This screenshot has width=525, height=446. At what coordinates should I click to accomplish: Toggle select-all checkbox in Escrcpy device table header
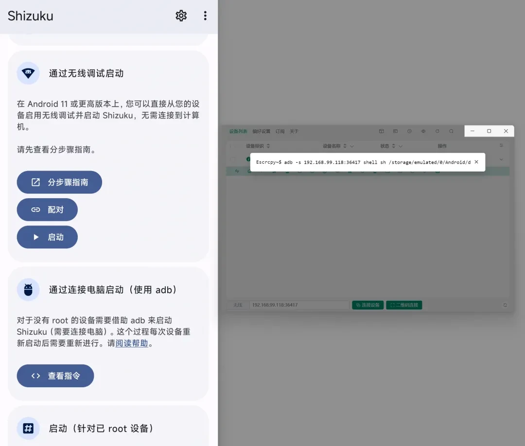click(x=233, y=146)
